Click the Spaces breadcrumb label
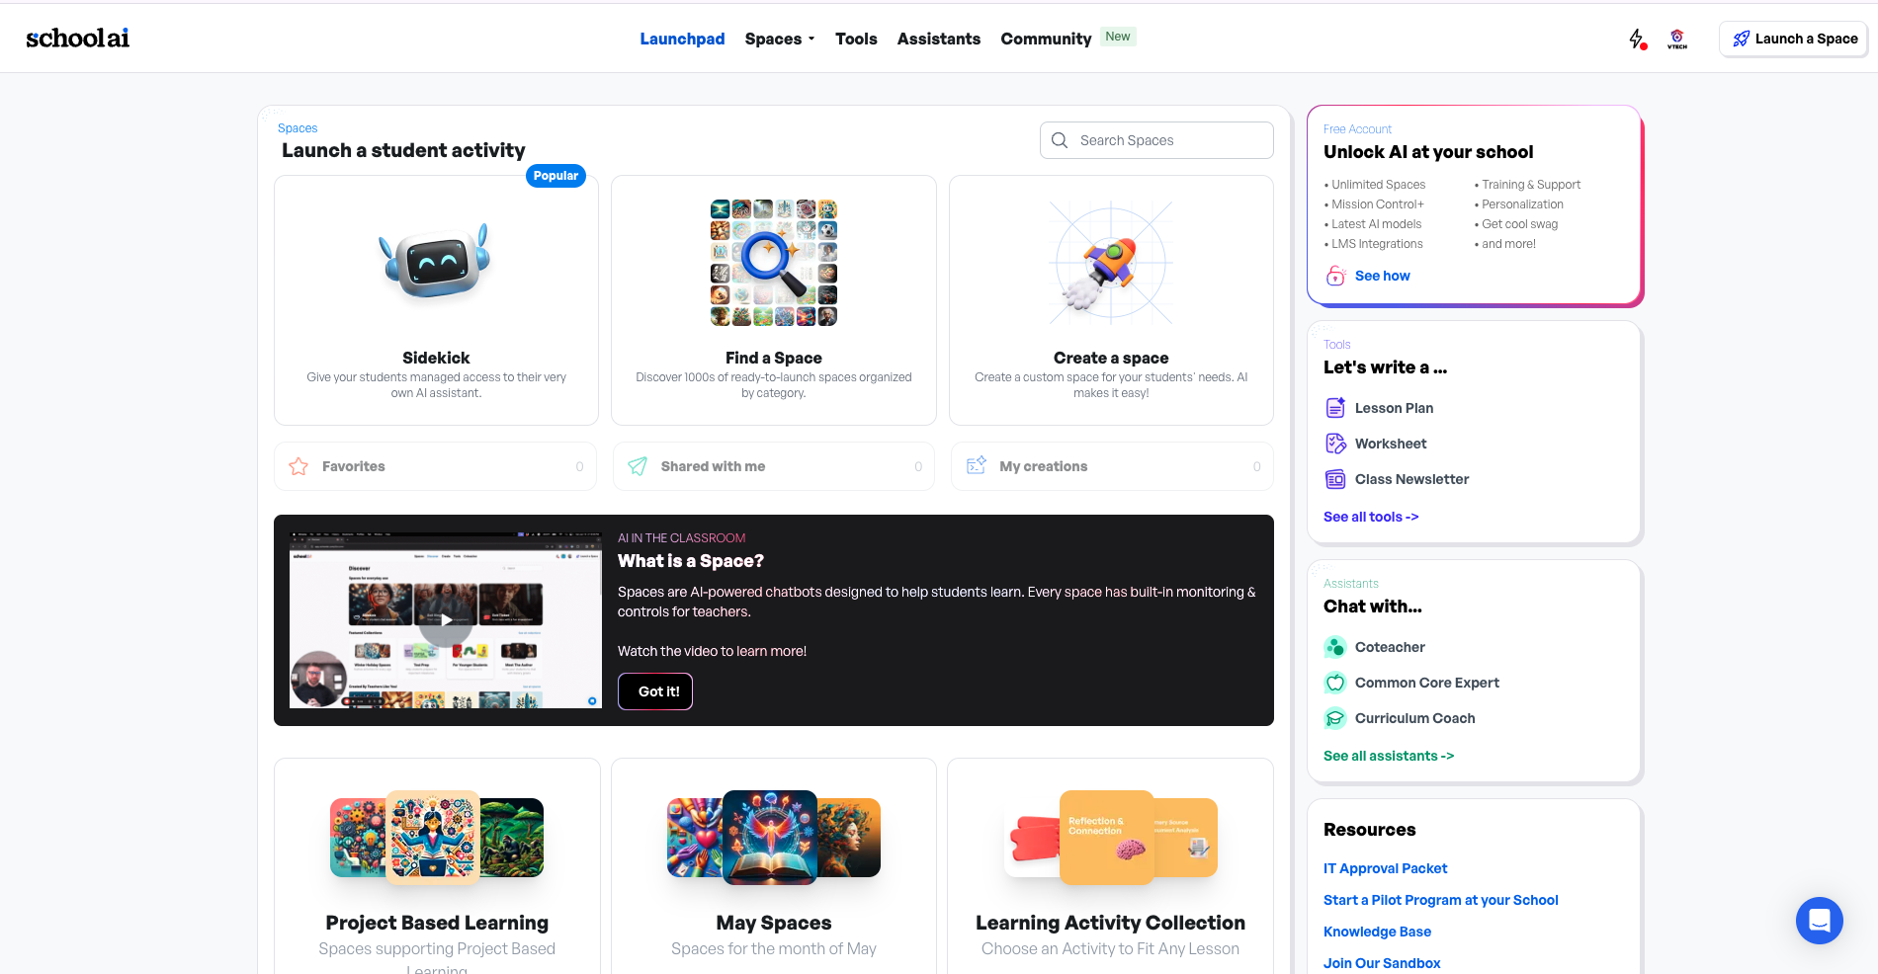The image size is (1878, 974). pyautogui.click(x=298, y=128)
